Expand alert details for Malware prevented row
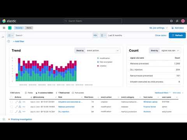The height and width of the screenshot is (140, 187). coord(16,107)
